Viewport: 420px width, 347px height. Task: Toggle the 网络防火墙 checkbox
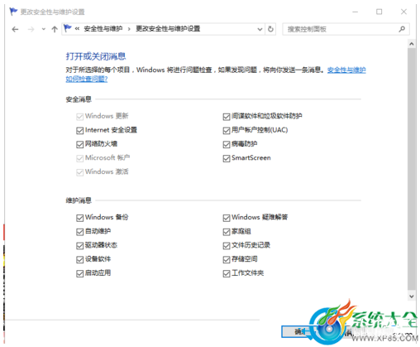coord(80,144)
